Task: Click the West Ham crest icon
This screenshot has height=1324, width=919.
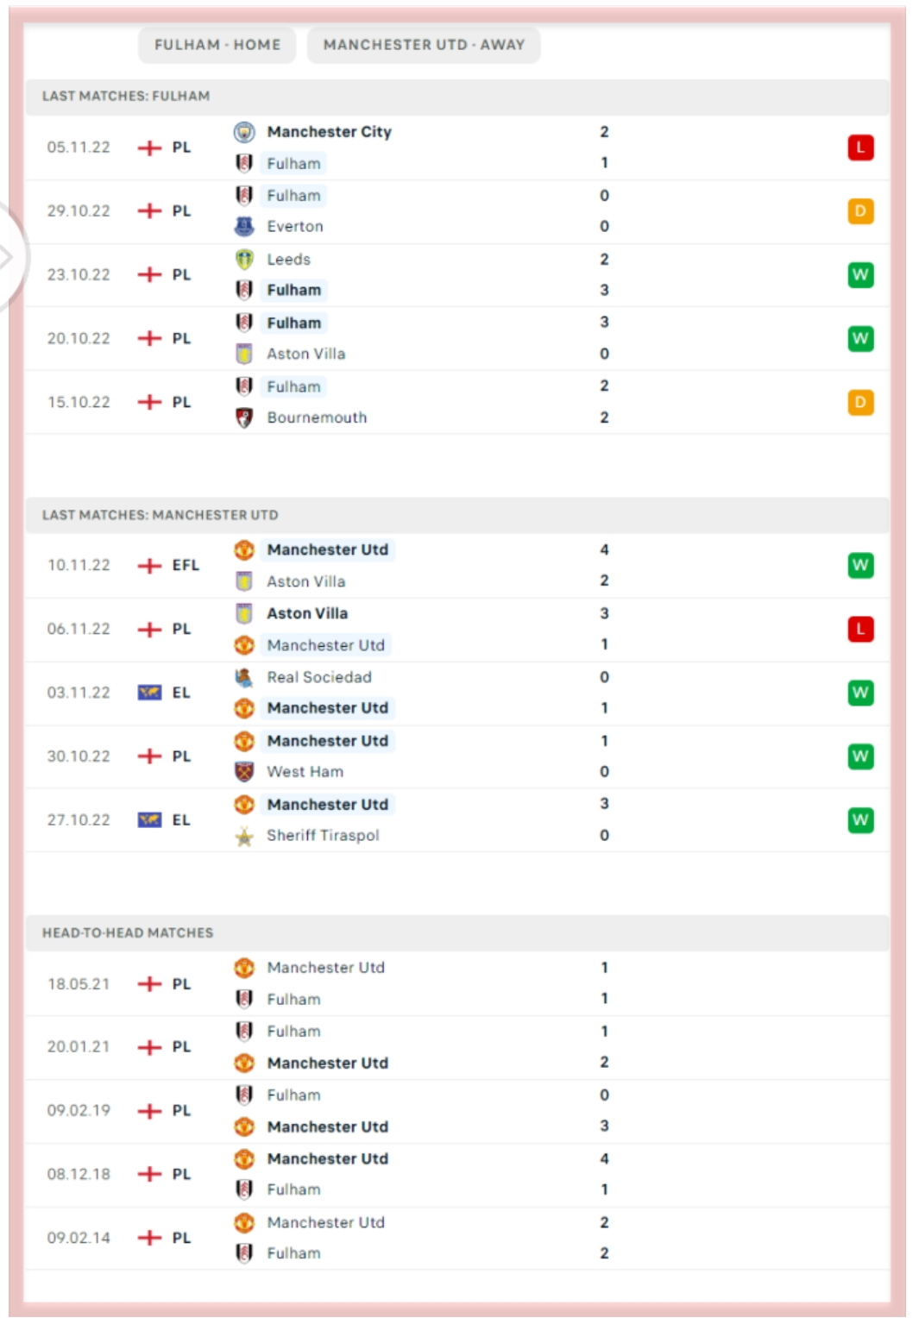Action: 244,772
